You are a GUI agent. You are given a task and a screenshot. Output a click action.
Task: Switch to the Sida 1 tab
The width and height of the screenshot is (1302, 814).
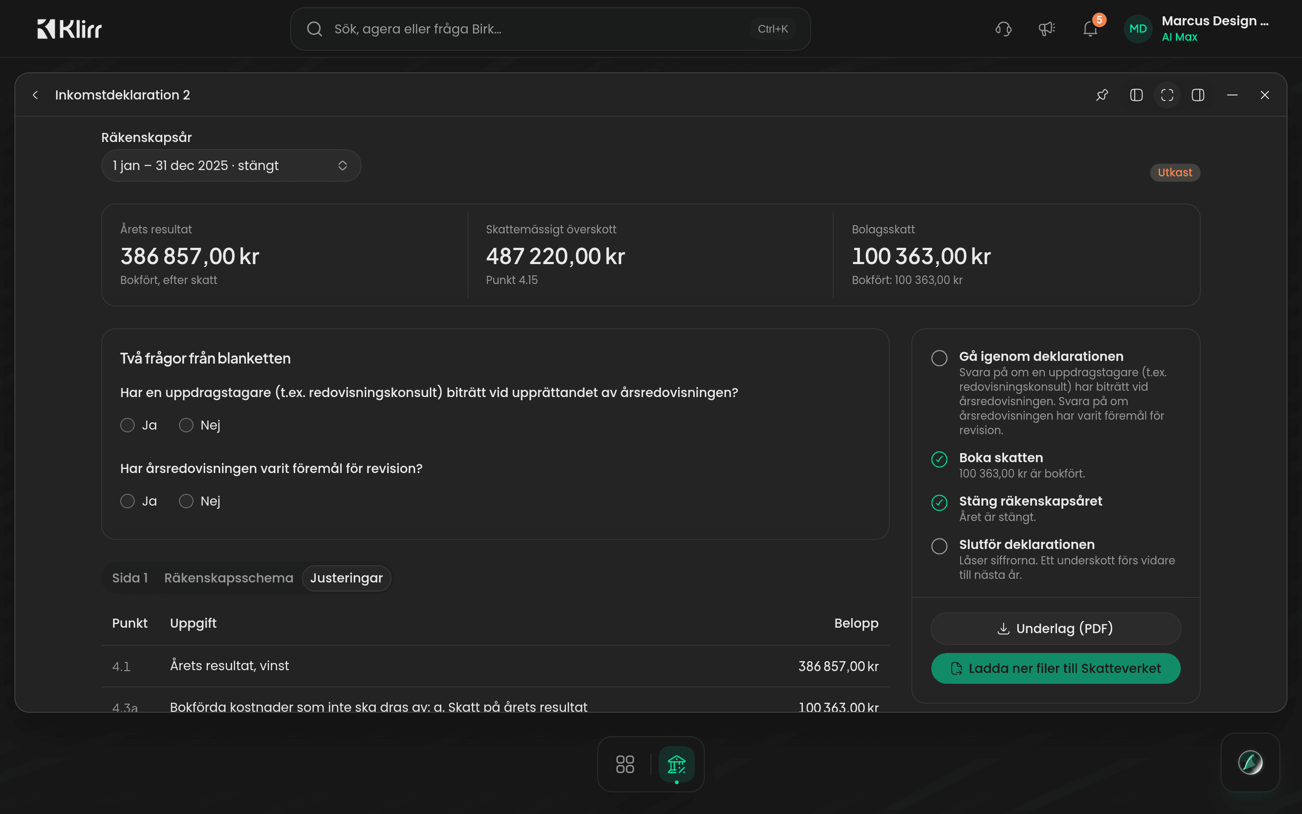tap(130, 578)
